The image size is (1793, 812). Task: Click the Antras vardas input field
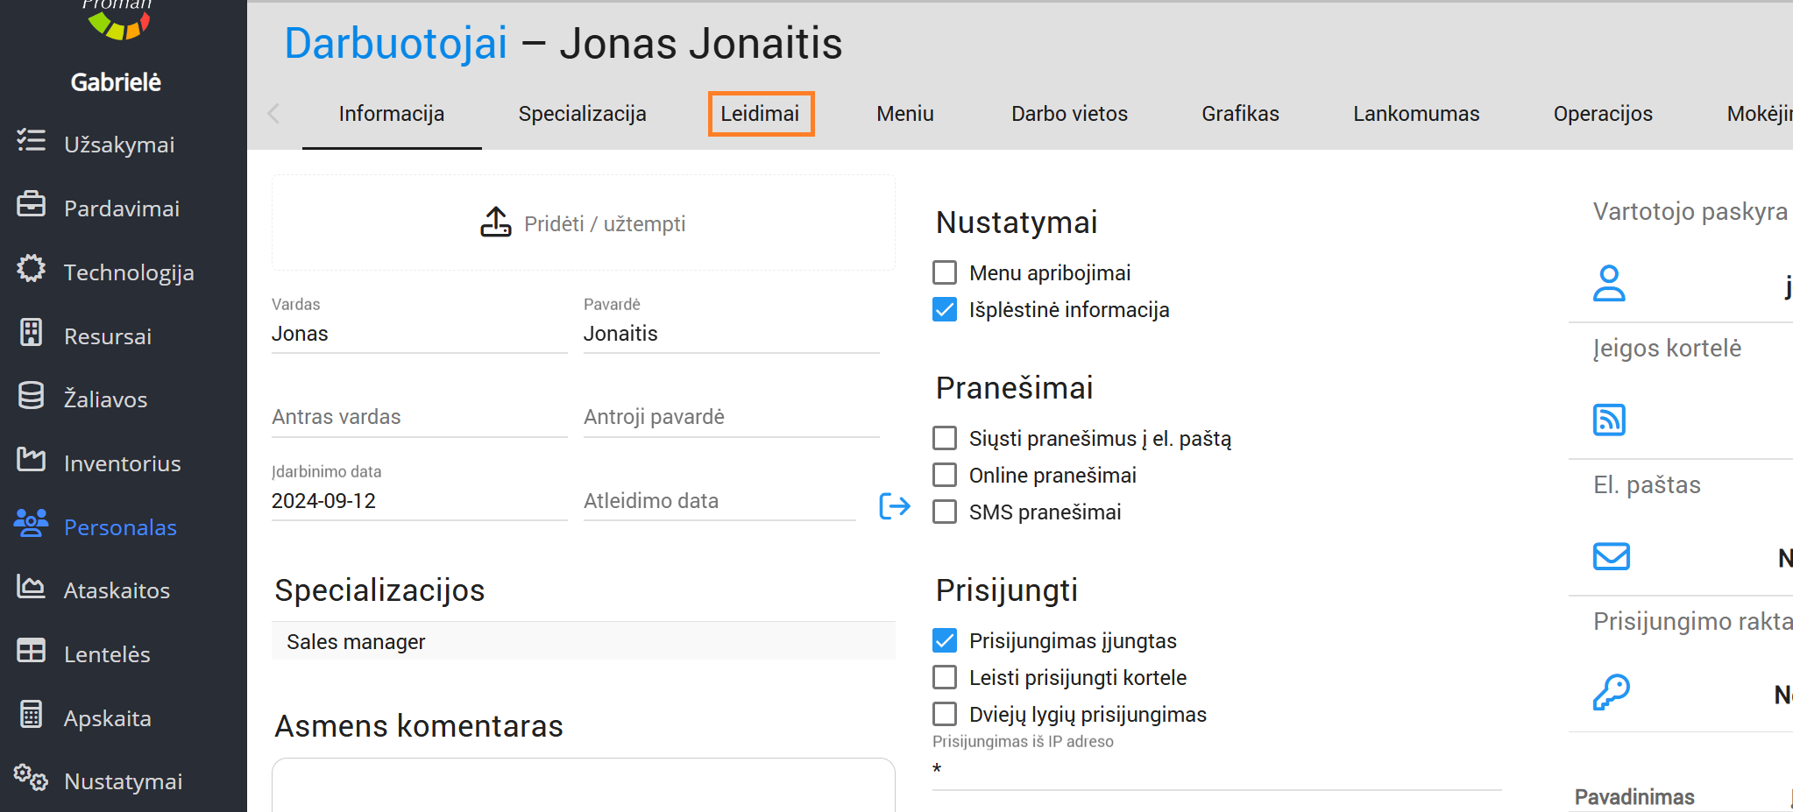pos(418,417)
